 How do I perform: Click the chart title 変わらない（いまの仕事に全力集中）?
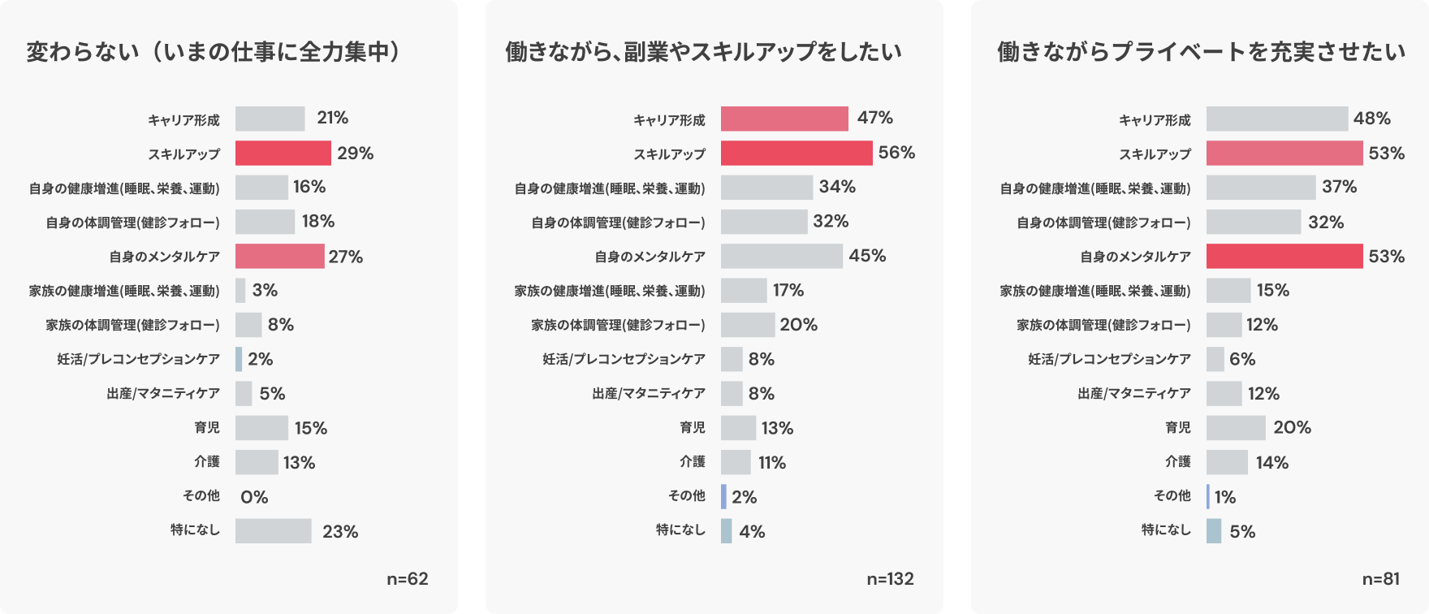pyautogui.click(x=214, y=52)
